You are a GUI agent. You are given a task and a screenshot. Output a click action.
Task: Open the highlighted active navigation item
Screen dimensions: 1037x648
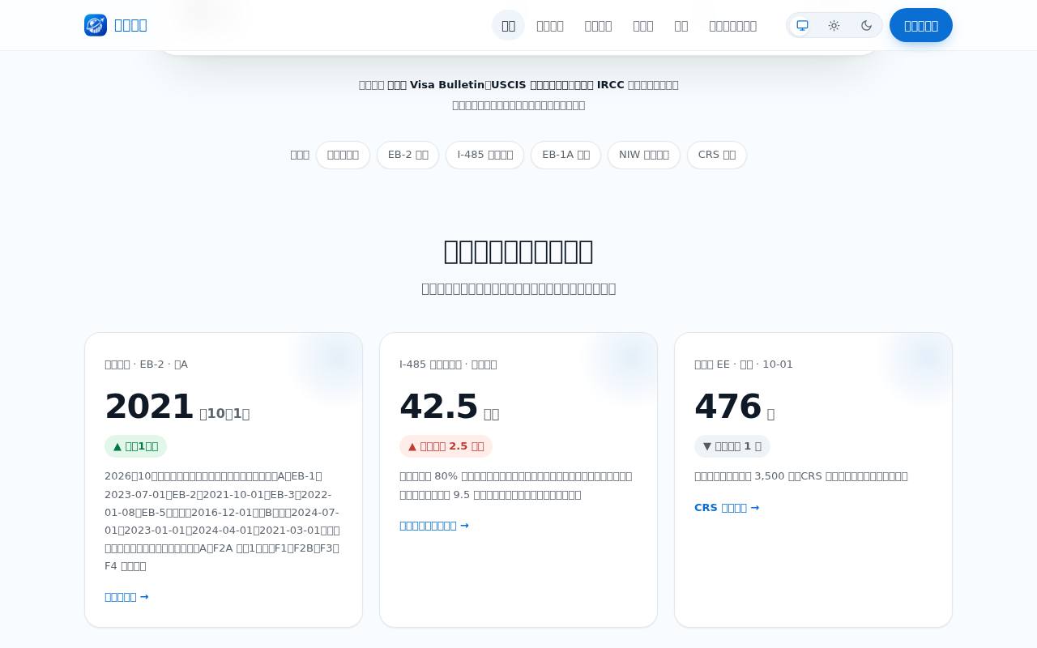508,25
